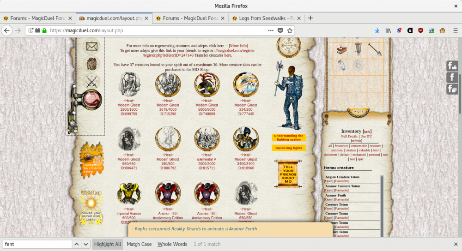Select the faded mandala inventory item
Viewport: 462px width, 251px height.
358,66
